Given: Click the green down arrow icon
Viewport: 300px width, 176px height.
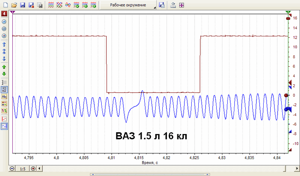Looking at the screenshot, I should (x=4, y=74).
